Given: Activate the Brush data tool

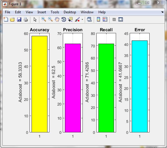Looking at the screenshot, I should click(x=77, y=19).
